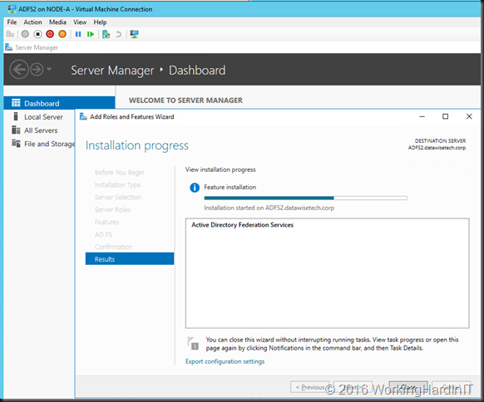Click the VM Connection title bar icon
This screenshot has width=484, height=402.
pyautogui.click(x=12, y=9)
